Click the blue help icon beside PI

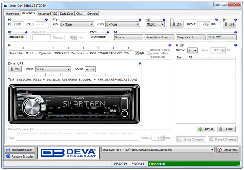[x=46, y=19]
